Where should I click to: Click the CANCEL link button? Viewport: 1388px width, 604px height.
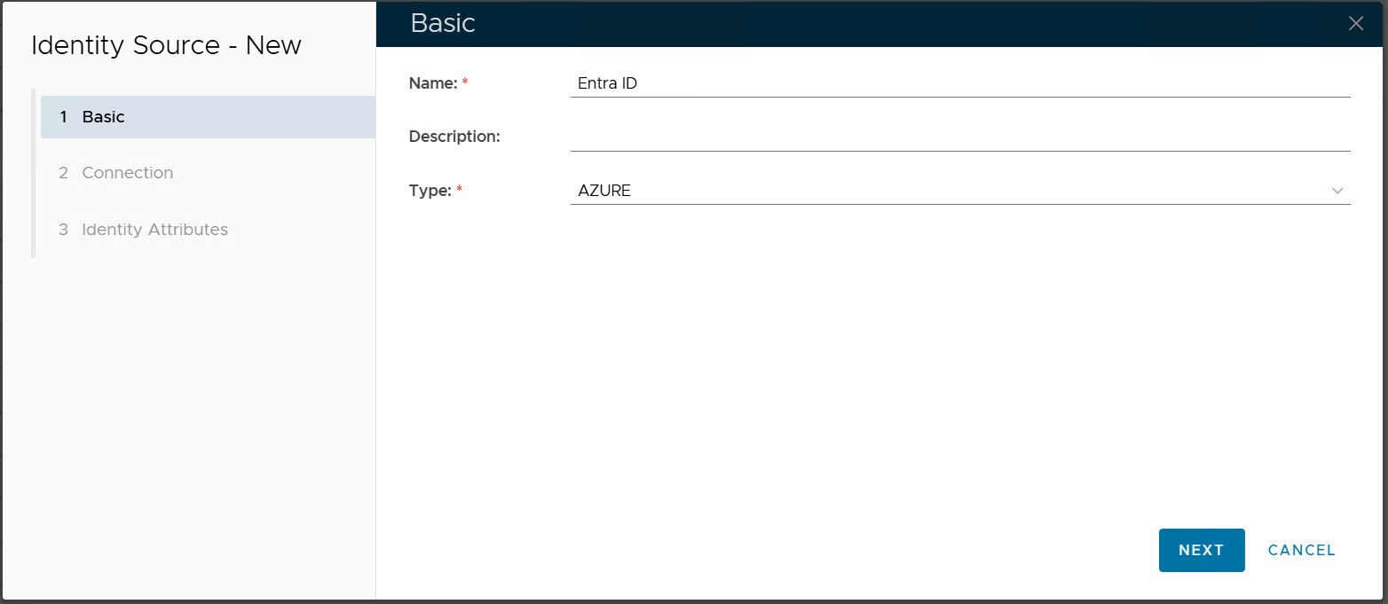point(1301,550)
